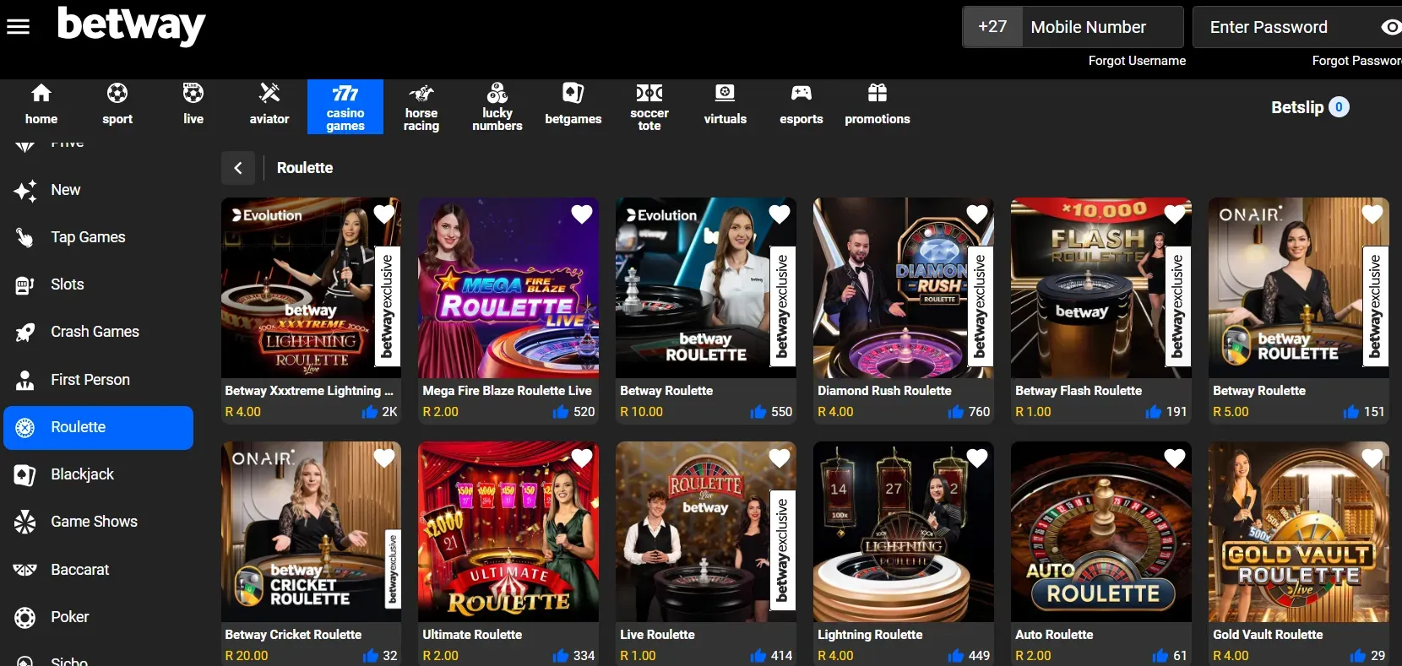Open Betway Flash Roulette thumbnail
Image resolution: width=1402 pixels, height=666 pixels.
point(1101,288)
